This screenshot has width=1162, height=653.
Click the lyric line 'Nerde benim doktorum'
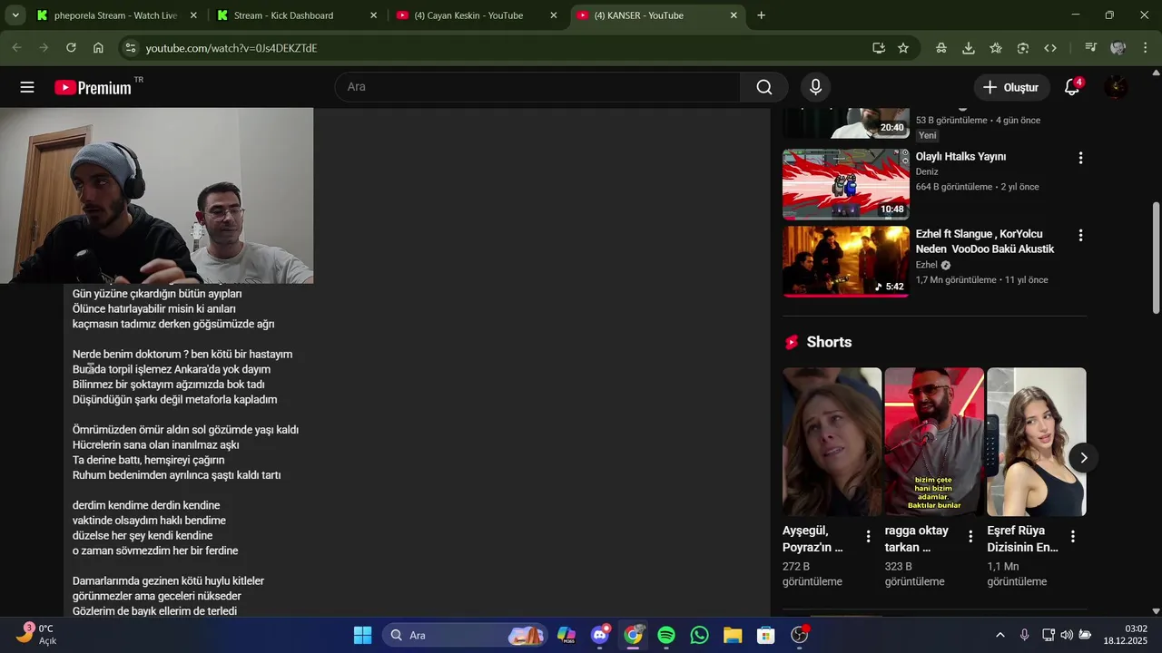(182, 355)
